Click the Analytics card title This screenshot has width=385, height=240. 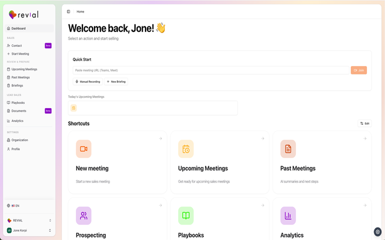(x=292, y=235)
